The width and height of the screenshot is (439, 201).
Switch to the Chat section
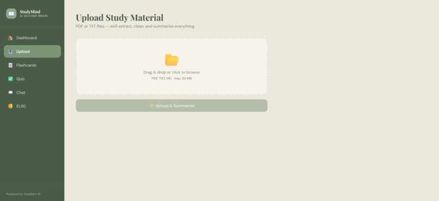click(32, 92)
